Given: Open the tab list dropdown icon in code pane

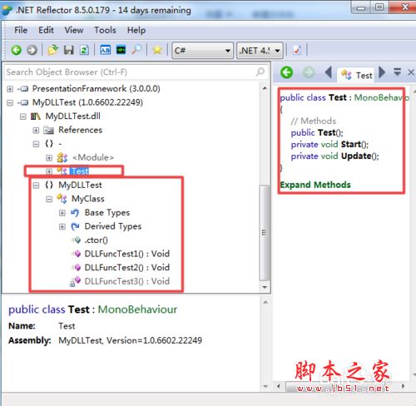Looking at the screenshot, I should pyautogui.click(x=398, y=72).
